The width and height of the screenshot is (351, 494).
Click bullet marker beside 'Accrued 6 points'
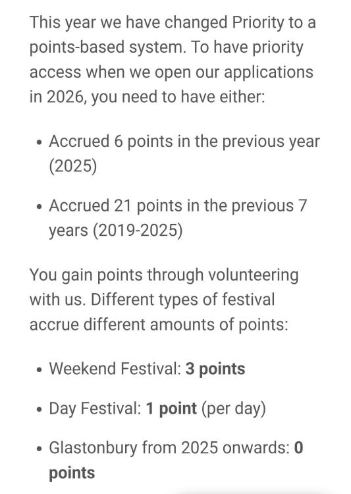tap(39, 142)
